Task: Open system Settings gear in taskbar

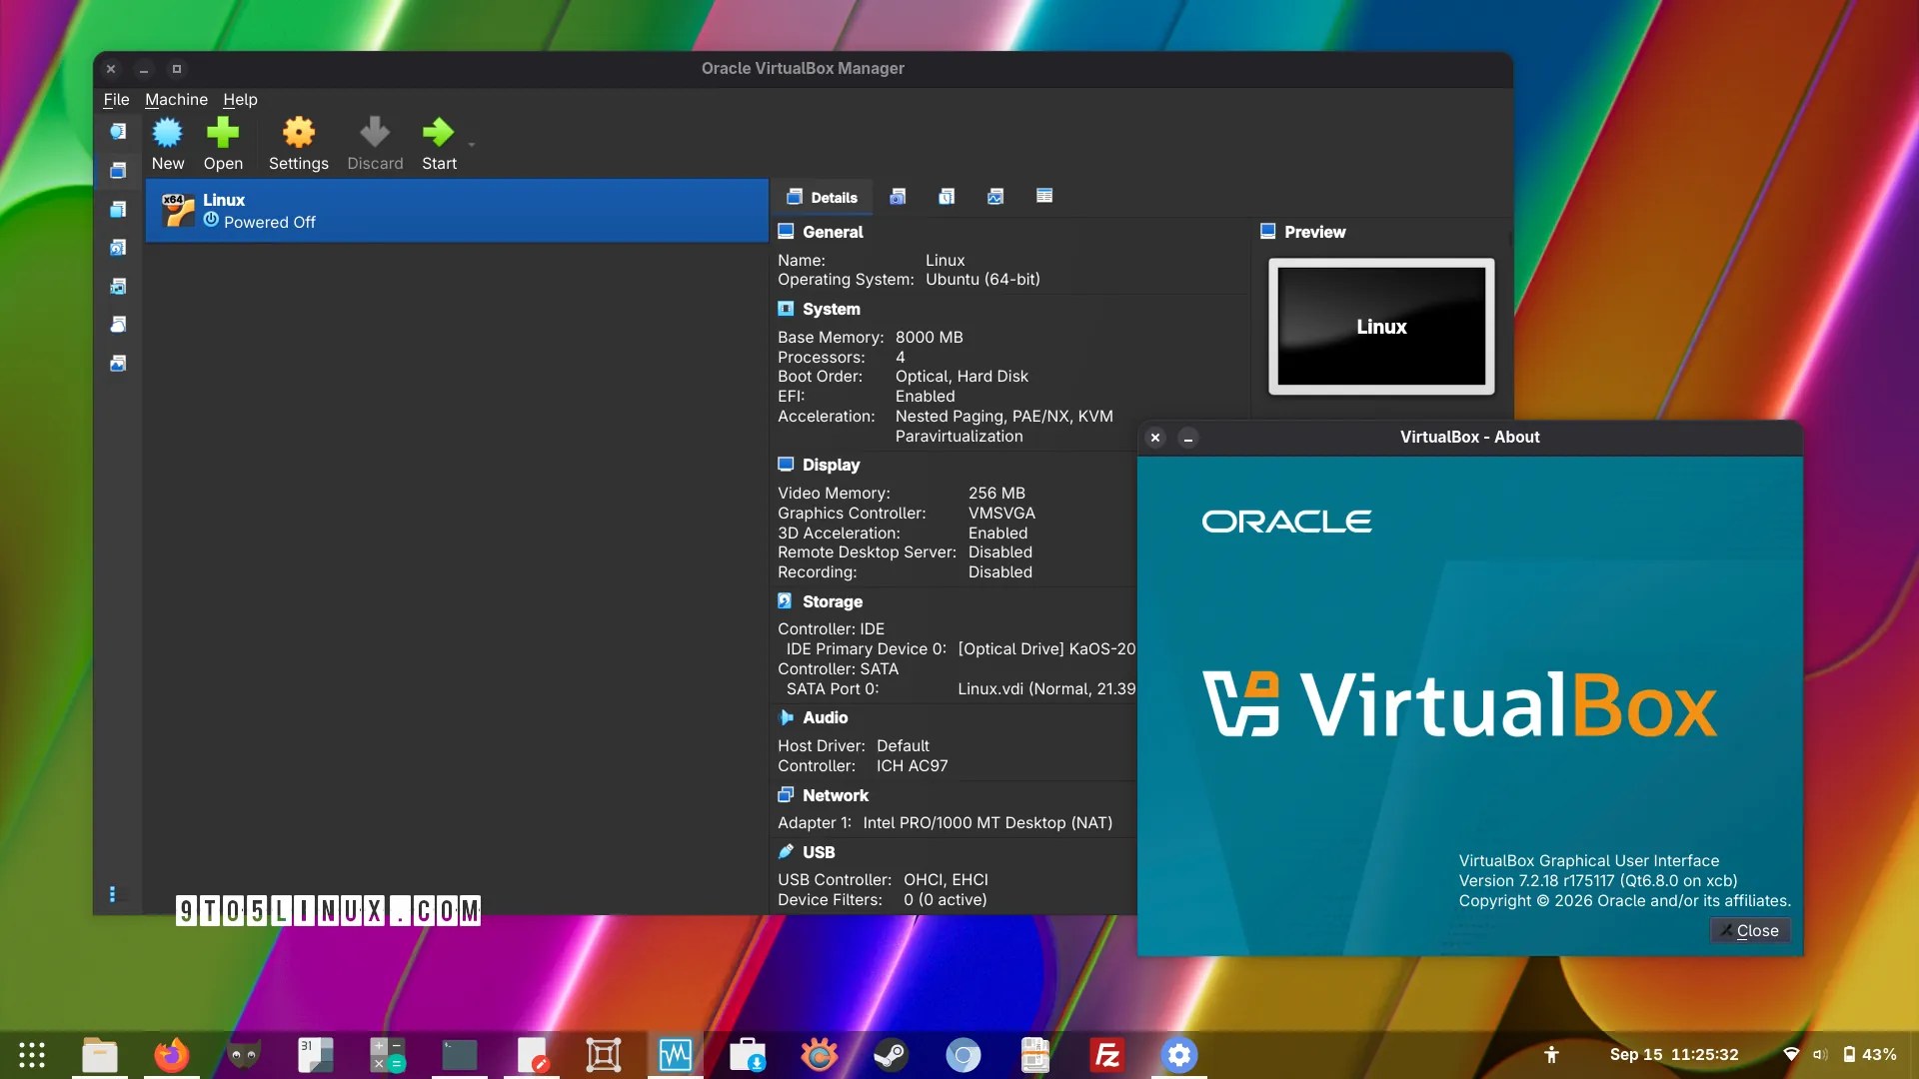Action: pos(1179,1055)
